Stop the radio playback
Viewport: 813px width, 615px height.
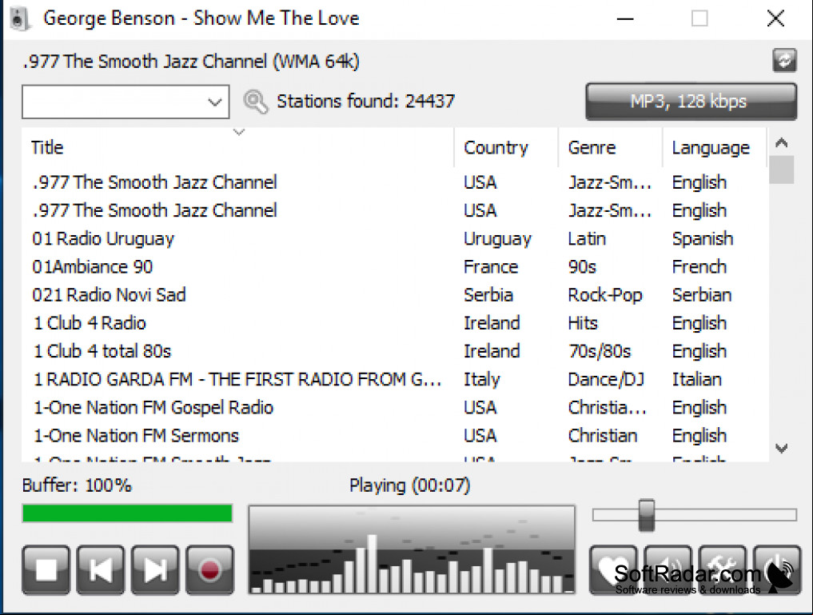pos(46,570)
